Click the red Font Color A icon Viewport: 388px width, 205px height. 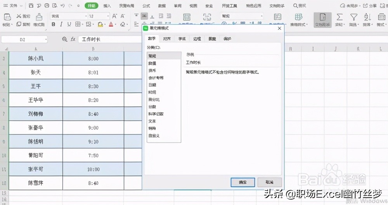click(x=111, y=24)
